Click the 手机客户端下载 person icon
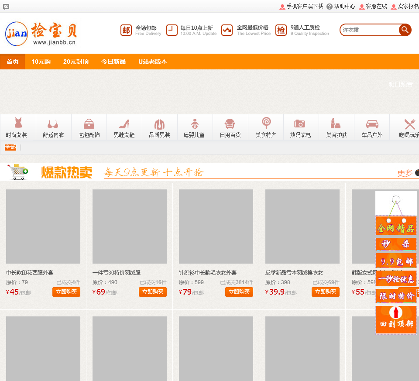The height and width of the screenshot is (381, 419). click(282, 7)
